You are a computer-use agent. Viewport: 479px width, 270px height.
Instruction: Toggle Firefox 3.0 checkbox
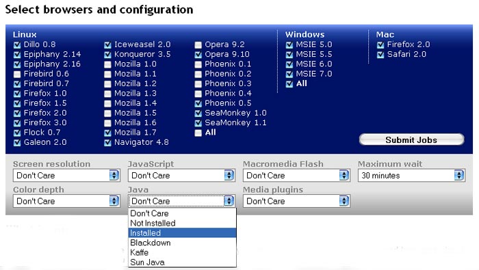tap(17, 123)
